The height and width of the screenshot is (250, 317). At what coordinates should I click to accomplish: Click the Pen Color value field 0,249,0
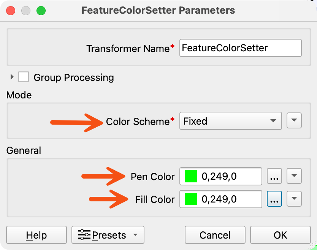221,176
